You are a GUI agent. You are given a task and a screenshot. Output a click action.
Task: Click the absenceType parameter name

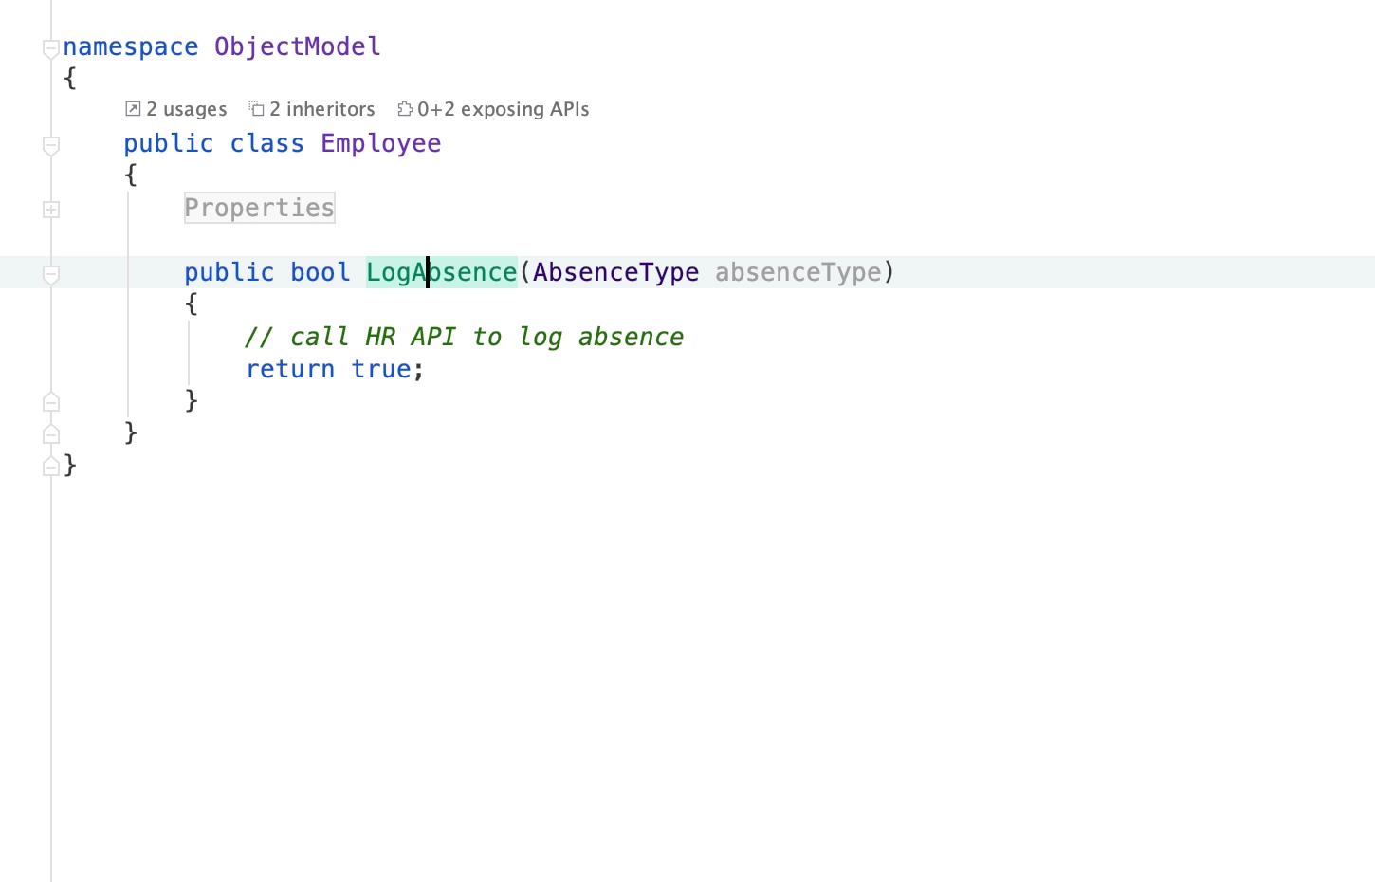click(x=798, y=272)
